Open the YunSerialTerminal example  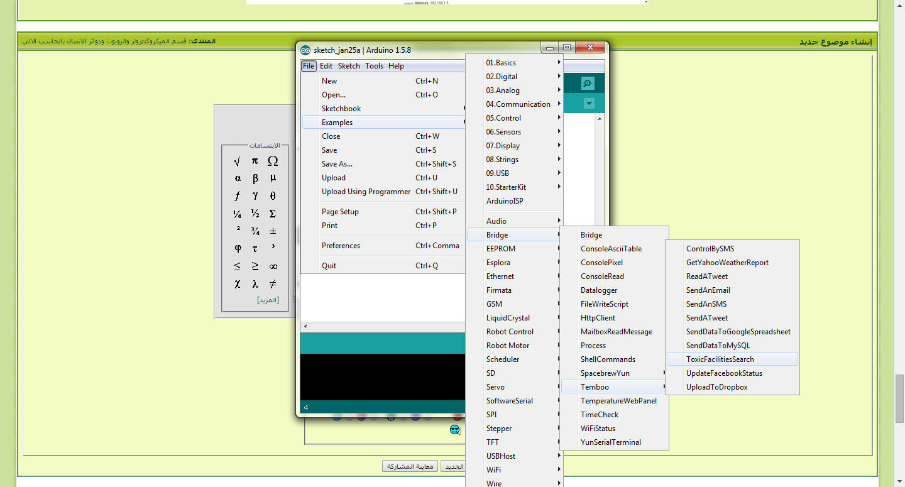point(615,442)
